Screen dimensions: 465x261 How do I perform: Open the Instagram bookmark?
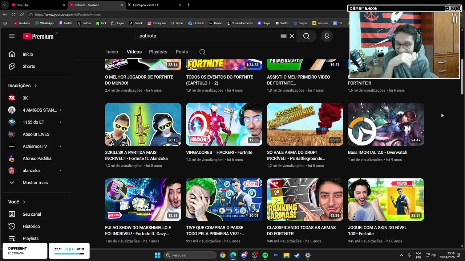pyautogui.click(x=156, y=23)
